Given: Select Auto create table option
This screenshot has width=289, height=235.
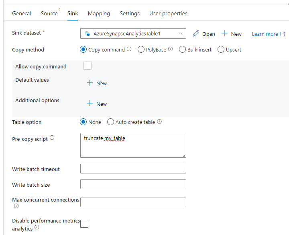Looking at the screenshot, I should click(110, 122).
